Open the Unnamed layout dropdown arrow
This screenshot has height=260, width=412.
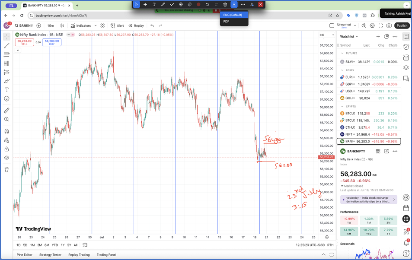click(355, 25)
